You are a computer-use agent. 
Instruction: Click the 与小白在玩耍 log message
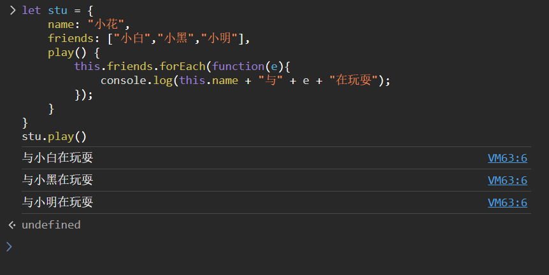(57, 158)
